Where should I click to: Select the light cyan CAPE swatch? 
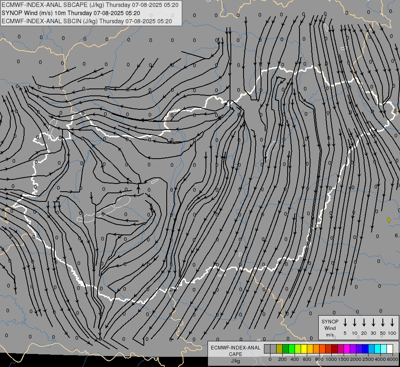384,349
